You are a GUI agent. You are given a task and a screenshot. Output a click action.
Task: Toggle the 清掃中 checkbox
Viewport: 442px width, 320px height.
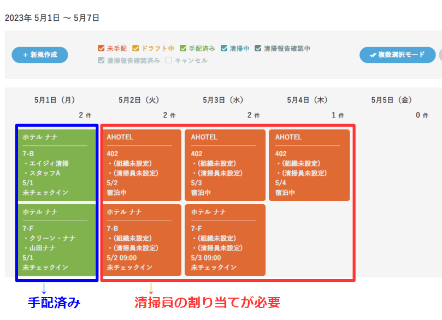click(224, 49)
